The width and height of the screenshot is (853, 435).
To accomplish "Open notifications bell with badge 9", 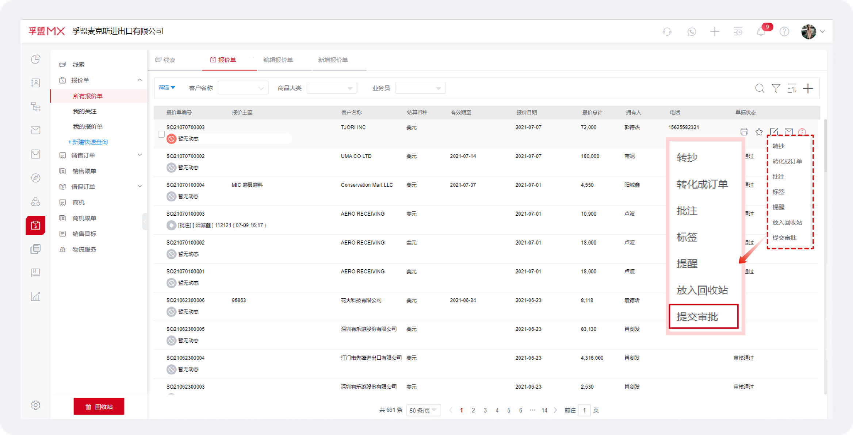I will click(x=761, y=32).
